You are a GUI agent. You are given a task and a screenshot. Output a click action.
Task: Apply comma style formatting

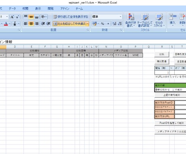coord(108,24)
